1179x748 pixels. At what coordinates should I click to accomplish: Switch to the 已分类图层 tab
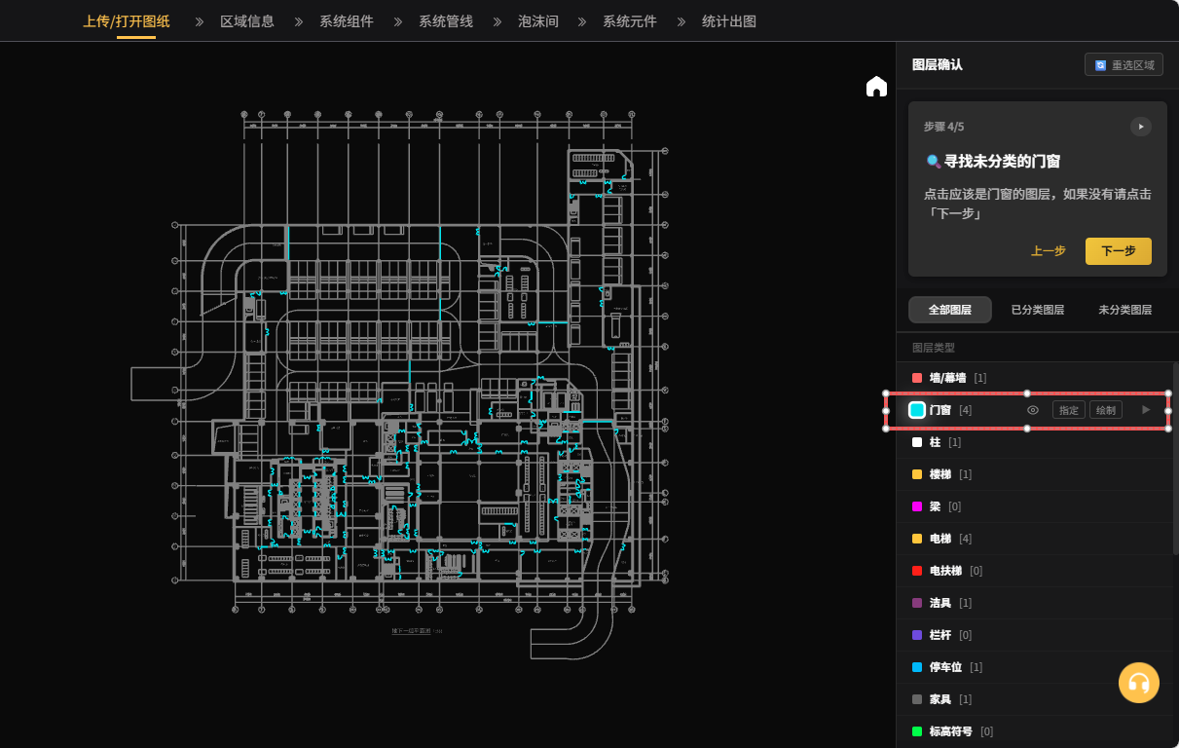(x=1037, y=310)
